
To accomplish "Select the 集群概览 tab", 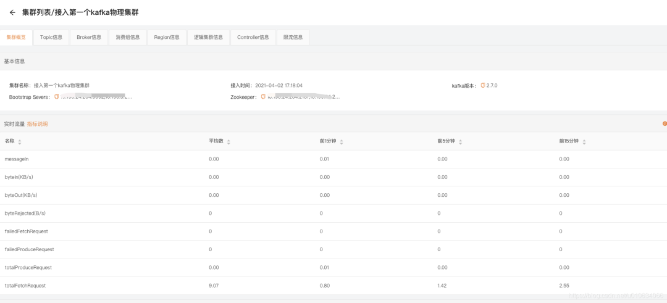I will tap(16, 38).
